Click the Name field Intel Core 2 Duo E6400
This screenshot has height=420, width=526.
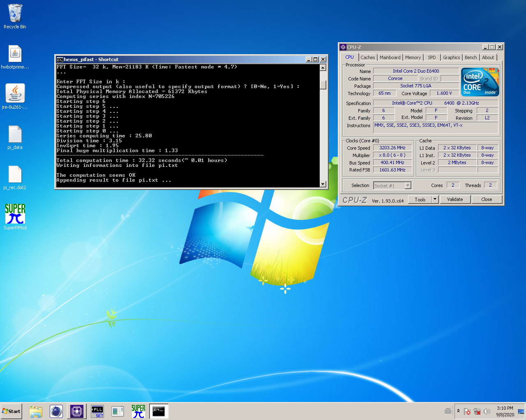pos(416,71)
